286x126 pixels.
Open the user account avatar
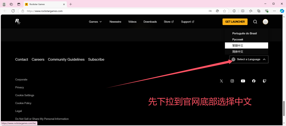[265, 22]
